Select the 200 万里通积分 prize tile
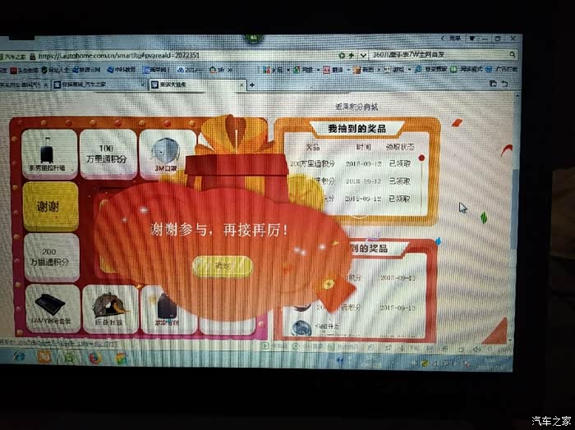This screenshot has width=575, height=430. (x=51, y=257)
